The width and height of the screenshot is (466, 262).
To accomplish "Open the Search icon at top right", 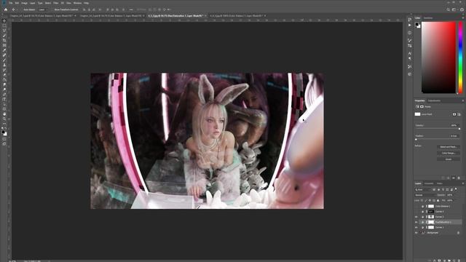I will pyautogui.click(x=448, y=9).
